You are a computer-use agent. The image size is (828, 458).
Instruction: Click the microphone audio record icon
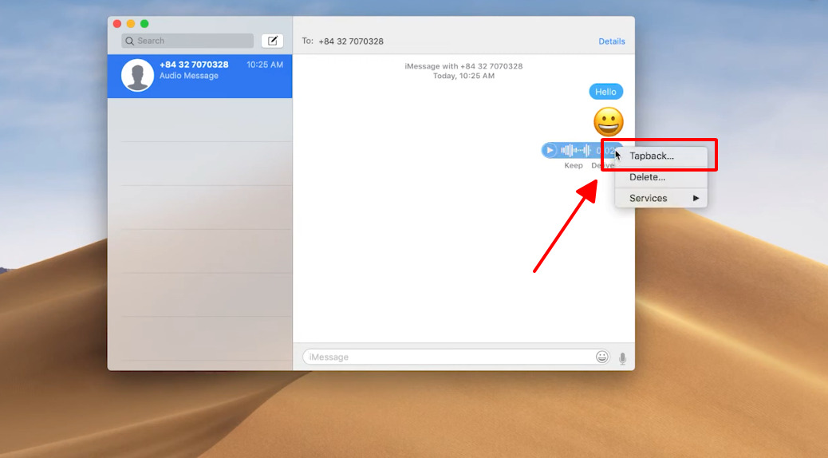(622, 358)
